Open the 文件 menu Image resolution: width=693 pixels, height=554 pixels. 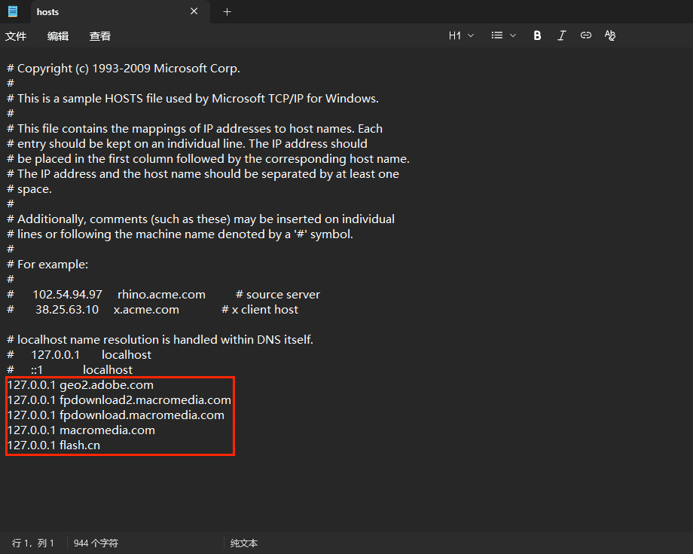[16, 36]
